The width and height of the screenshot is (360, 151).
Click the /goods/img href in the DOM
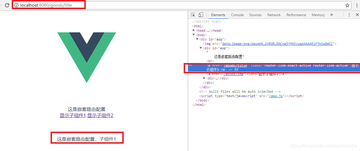tap(233, 74)
